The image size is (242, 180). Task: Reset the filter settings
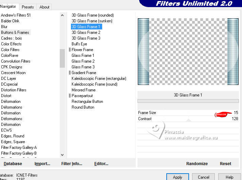click(x=225, y=164)
